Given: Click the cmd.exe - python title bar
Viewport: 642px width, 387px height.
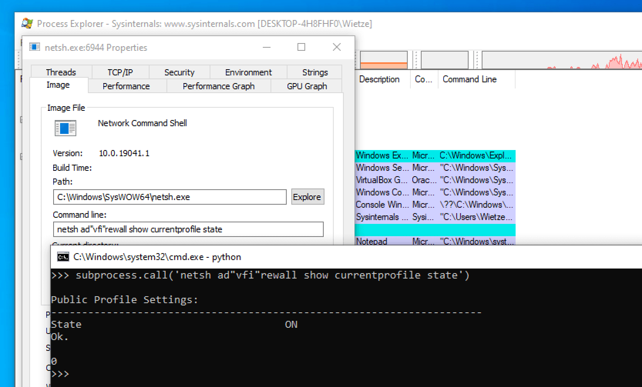Looking at the screenshot, I should pyautogui.click(x=346, y=257).
